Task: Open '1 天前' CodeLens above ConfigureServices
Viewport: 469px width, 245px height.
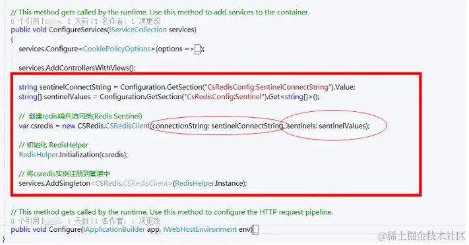Action: 78,21
